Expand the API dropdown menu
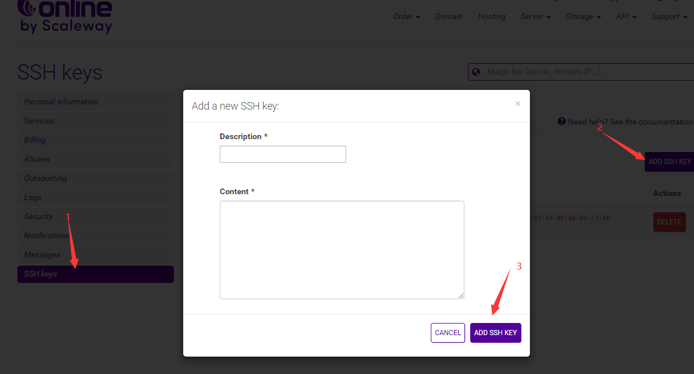This screenshot has height=374, width=694. point(626,17)
